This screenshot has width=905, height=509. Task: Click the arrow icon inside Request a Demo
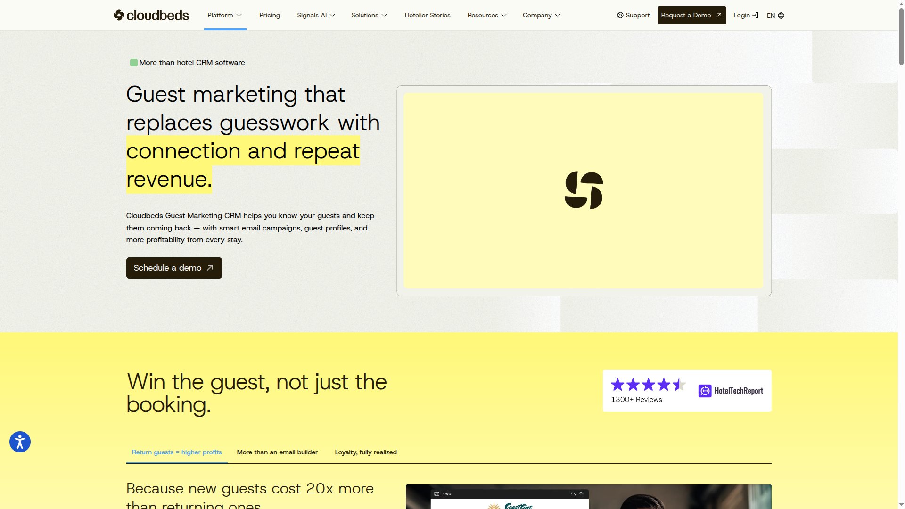[718, 15]
